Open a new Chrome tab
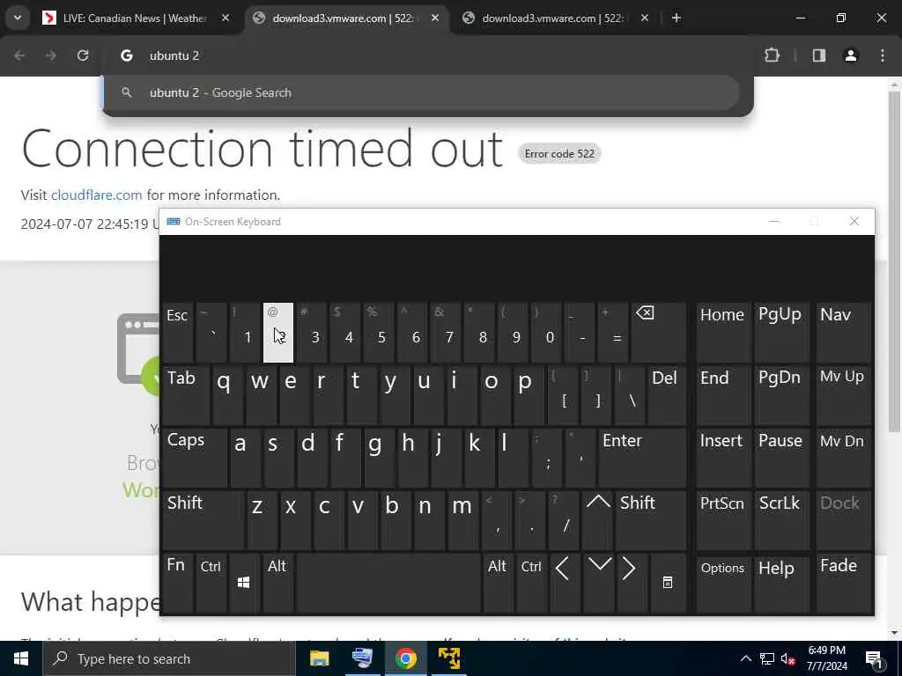This screenshot has width=902, height=676. pos(676,18)
